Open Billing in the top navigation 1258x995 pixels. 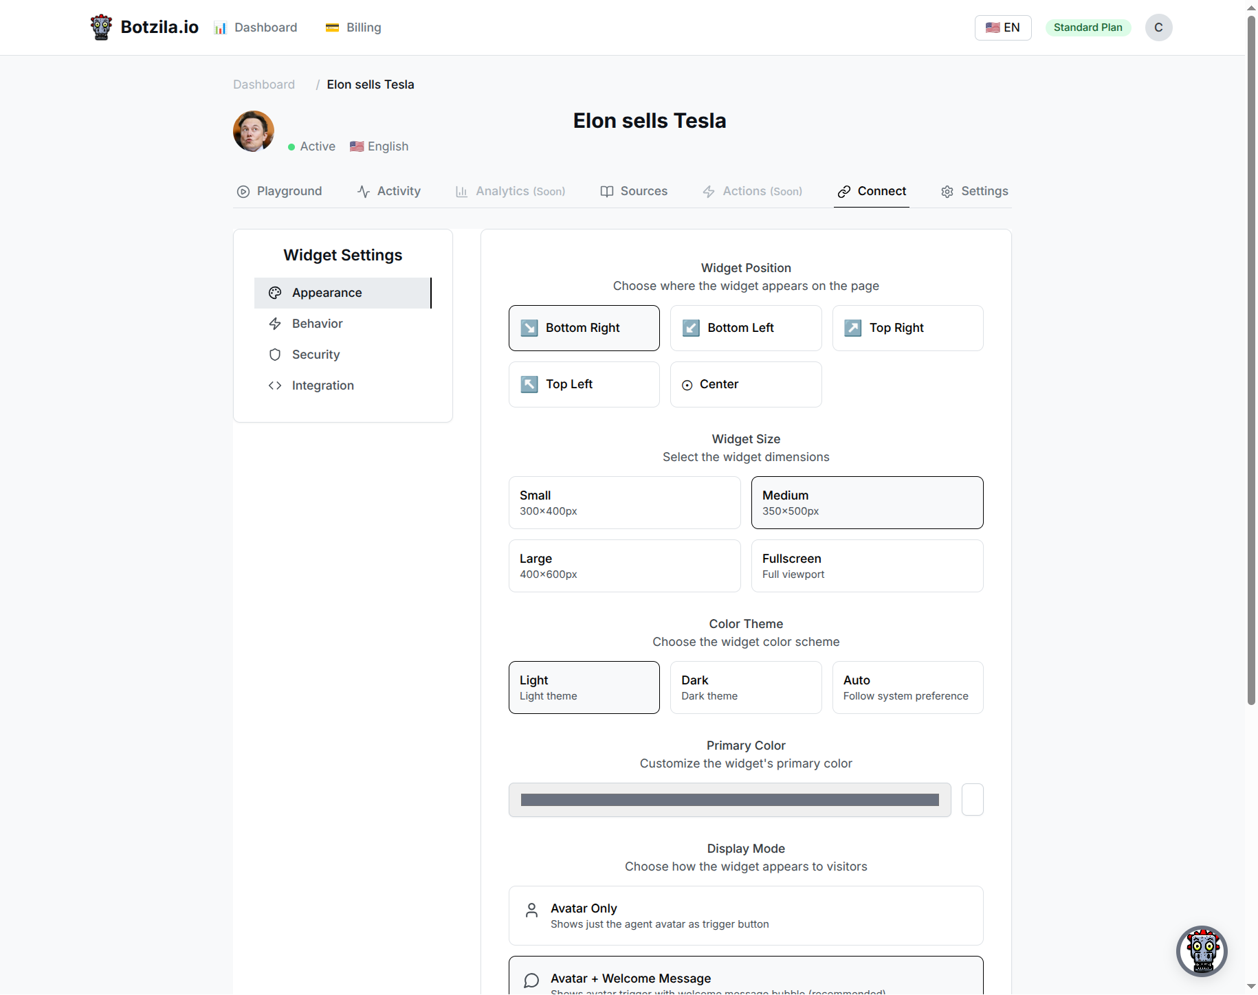coord(353,27)
